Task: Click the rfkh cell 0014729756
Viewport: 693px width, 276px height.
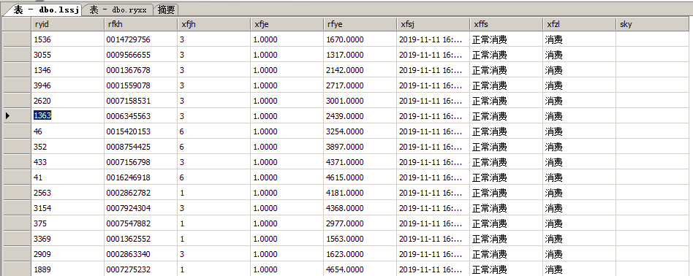Action: pyautogui.click(x=140, y=39)
